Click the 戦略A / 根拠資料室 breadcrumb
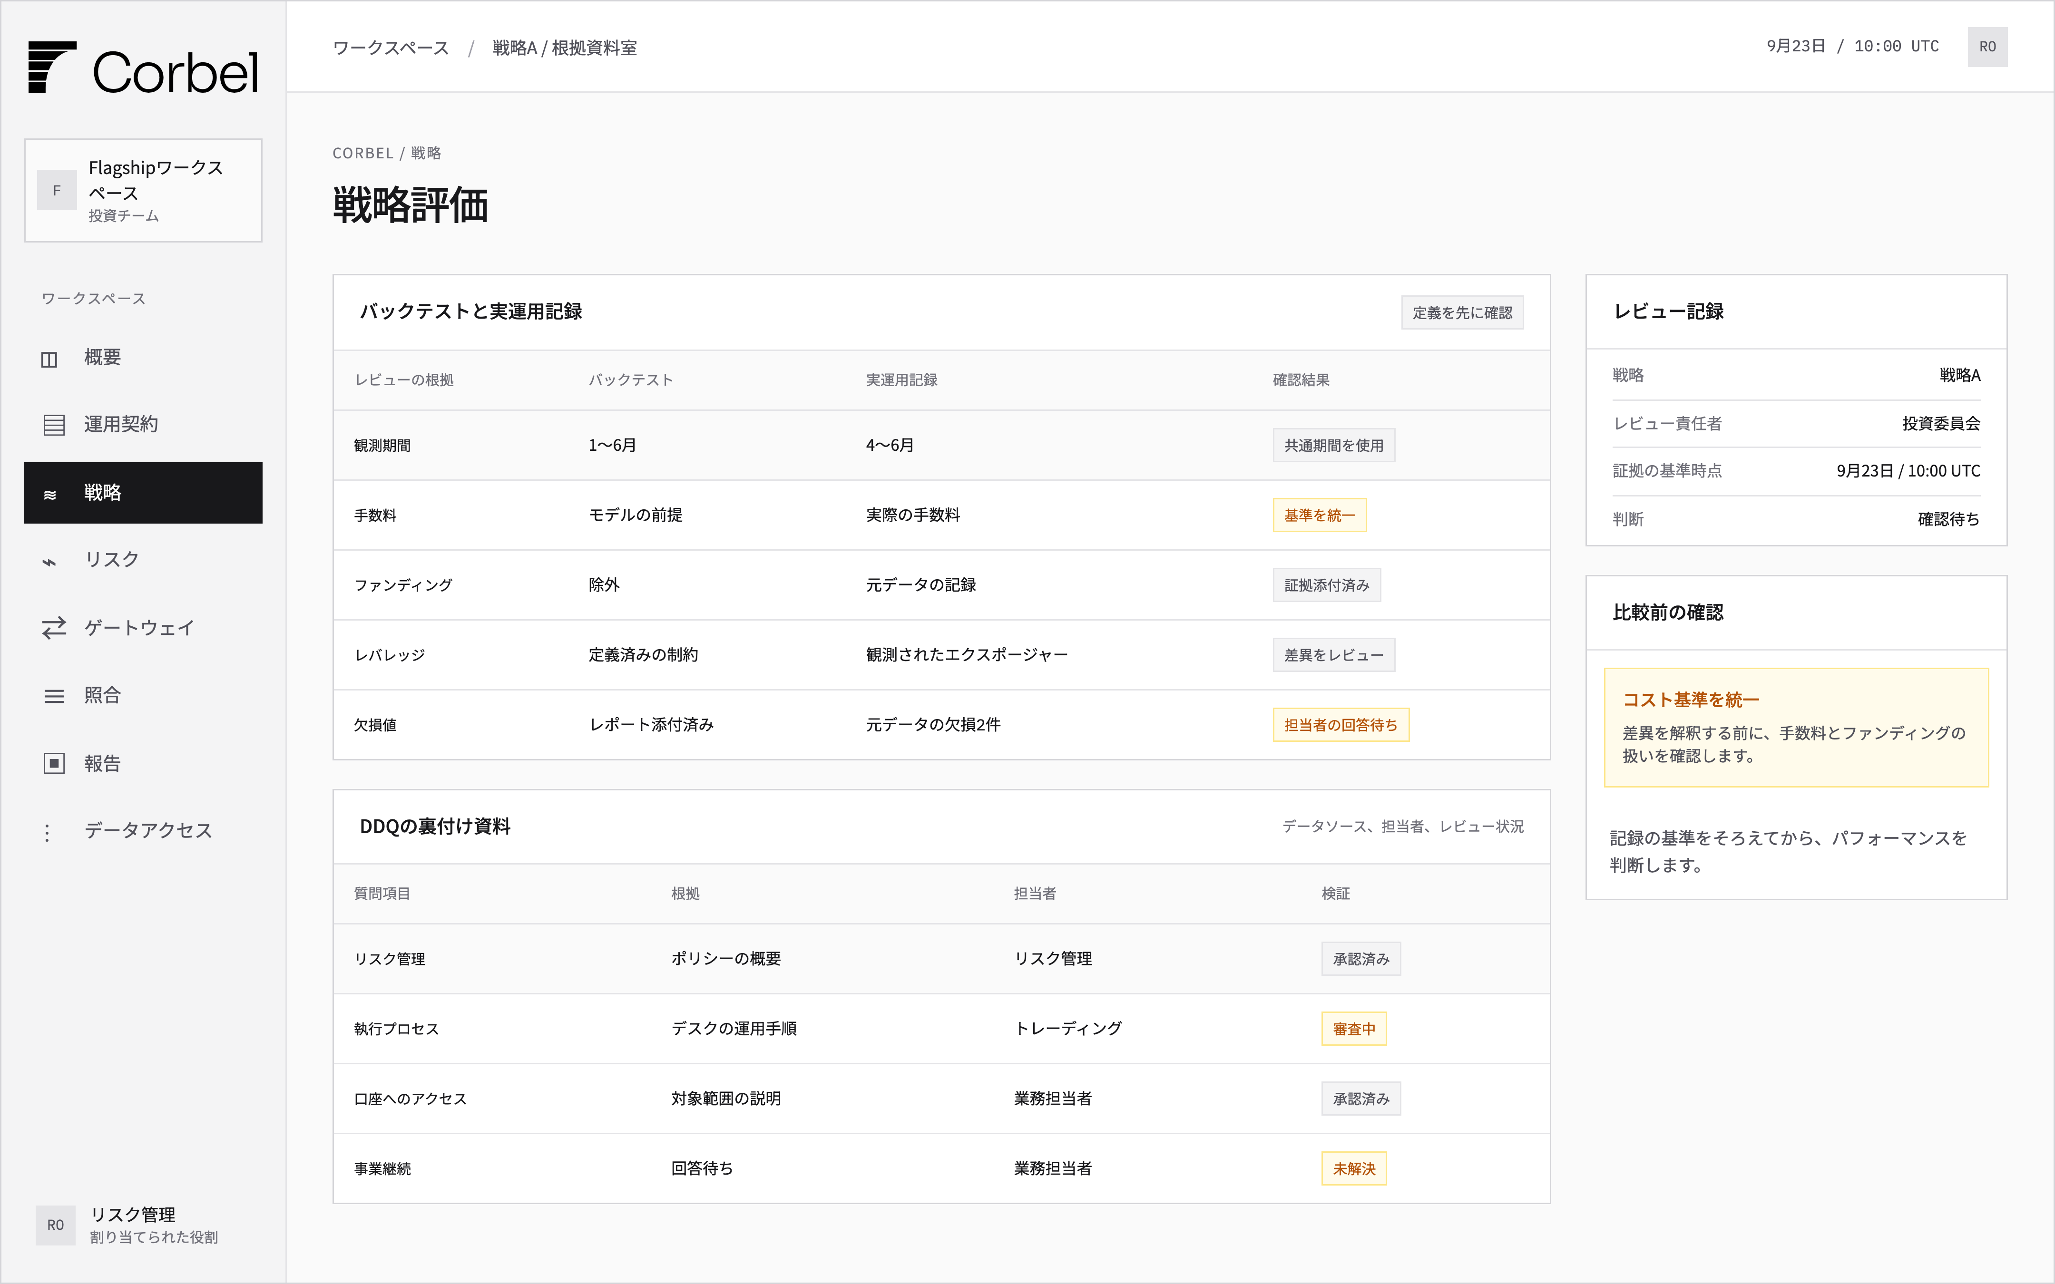The width and height of the screenshot is (2055, 1284). pos(565,48)
